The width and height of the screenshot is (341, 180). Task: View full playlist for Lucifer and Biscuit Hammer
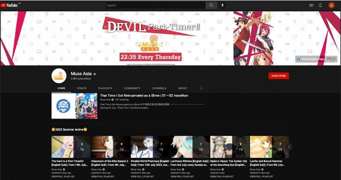click(261, 177)
